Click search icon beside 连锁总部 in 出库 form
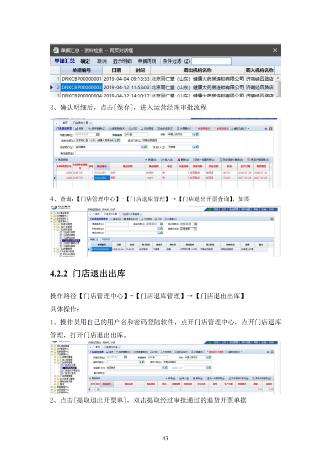Screen dimensions: 331x469 pyautogui.click(x=140, y=362)
